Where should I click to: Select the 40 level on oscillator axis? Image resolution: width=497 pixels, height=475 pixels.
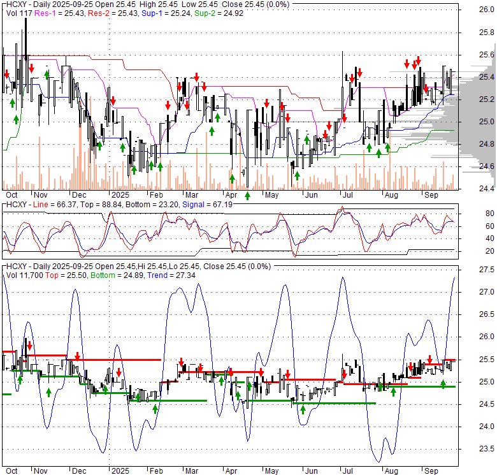pyautogui.click(x=490, y=238)
